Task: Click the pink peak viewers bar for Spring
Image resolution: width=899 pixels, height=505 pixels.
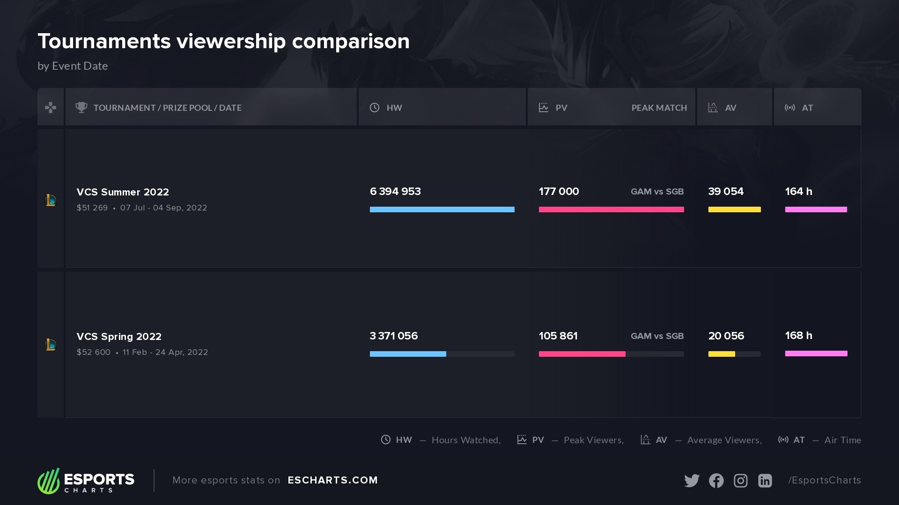Action: (x=582, y=354)
